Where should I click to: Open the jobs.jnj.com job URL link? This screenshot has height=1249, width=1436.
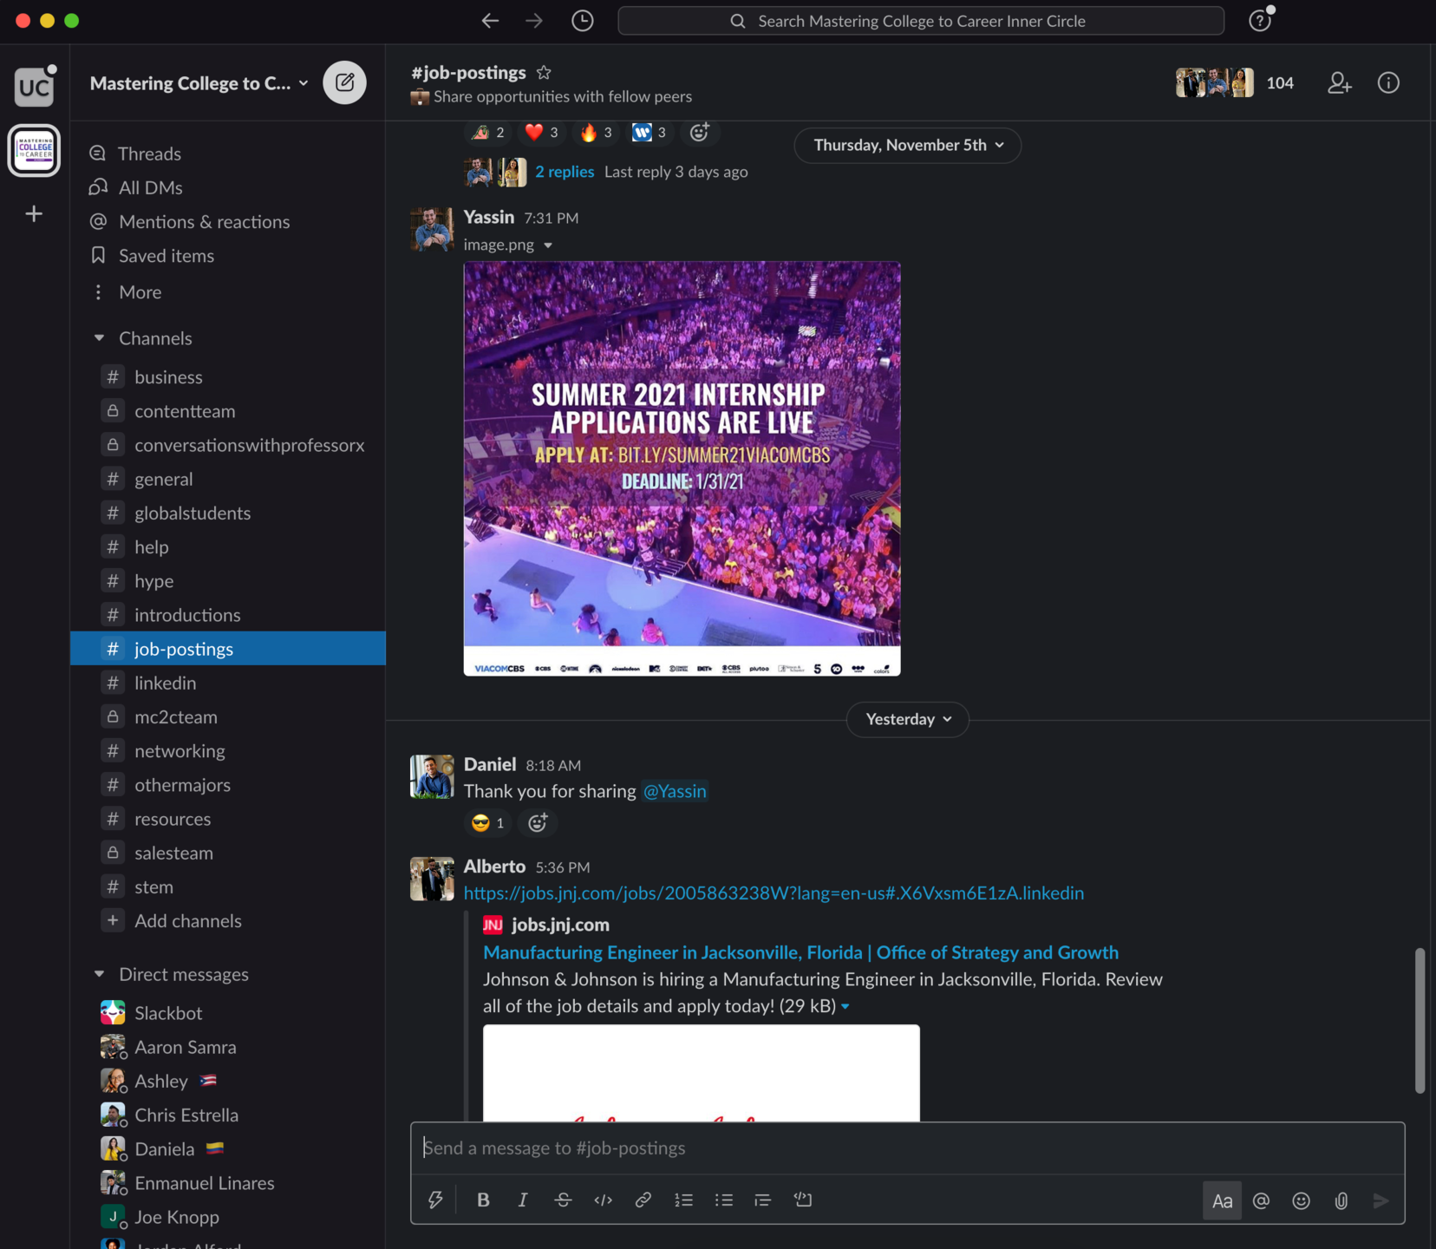pyautogui.click(x=773, y=893)
